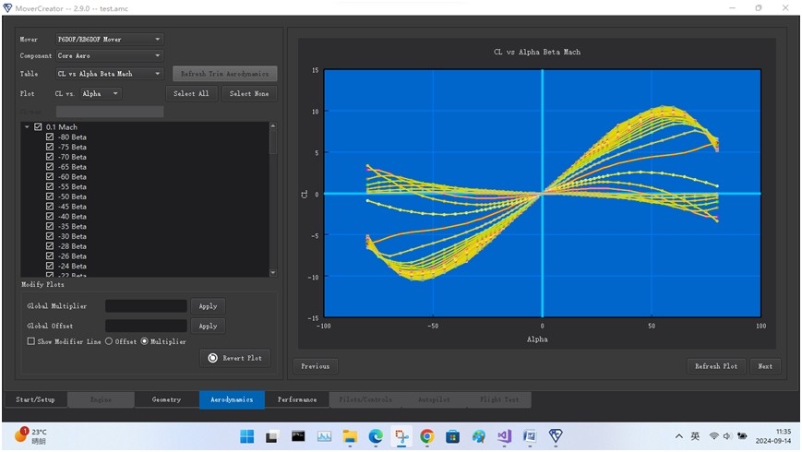This screenshot has width=802, height=452.
Task: Open the Windows Start menu
Action: click(246, 436)
